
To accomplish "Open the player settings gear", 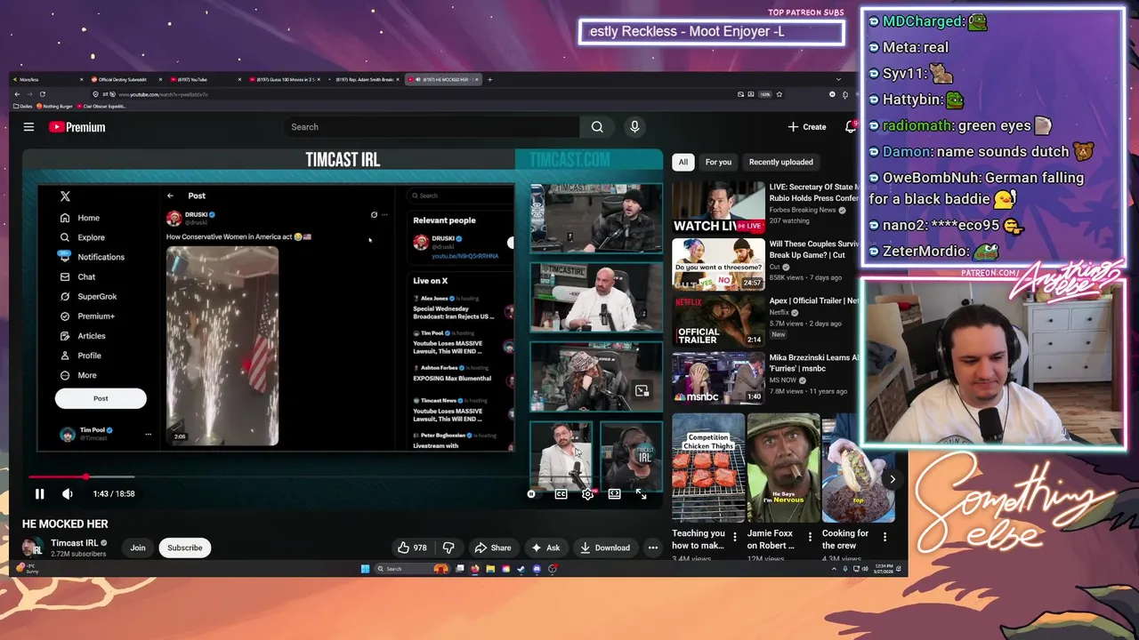I will [x=587, y=494].
